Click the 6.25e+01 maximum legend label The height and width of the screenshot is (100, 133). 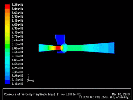coord(17,5)
